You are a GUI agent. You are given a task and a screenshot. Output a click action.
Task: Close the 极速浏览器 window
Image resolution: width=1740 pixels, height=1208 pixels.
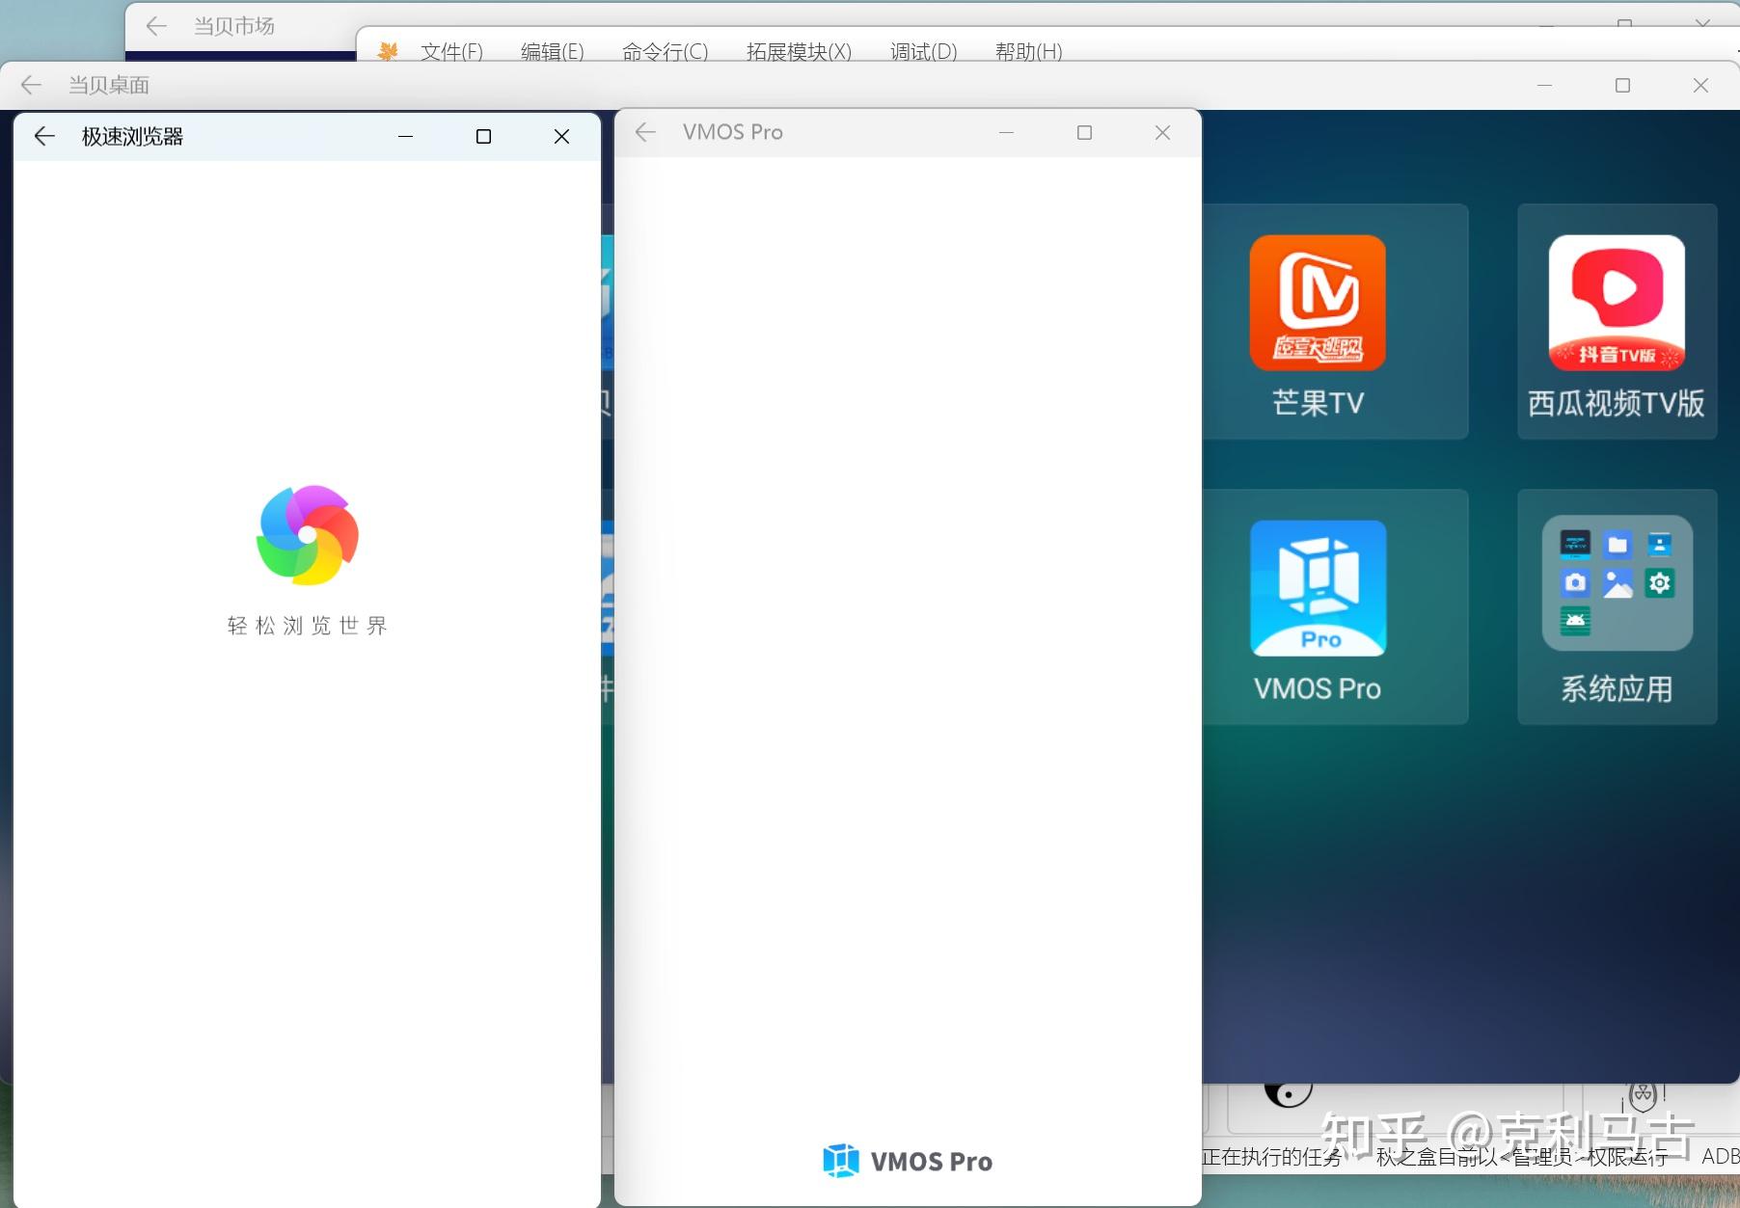click(x=561, y=137)
